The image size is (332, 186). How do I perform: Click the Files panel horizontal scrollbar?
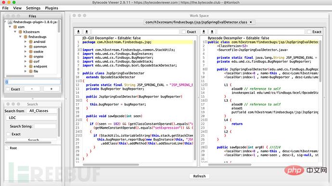(20, 76)
